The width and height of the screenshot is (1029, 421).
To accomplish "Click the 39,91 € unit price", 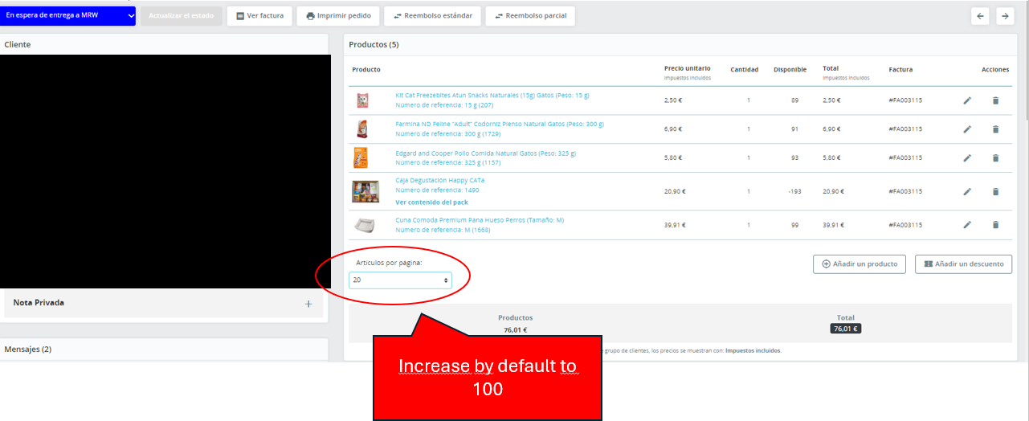I will 675,225.
